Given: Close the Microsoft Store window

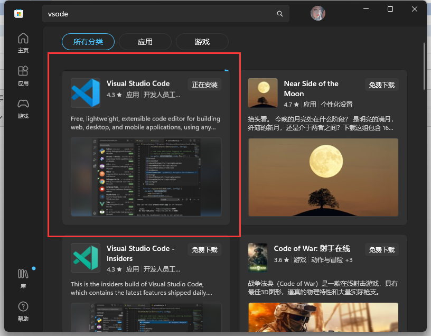Looking at the screenshot, I should pyautogui.click(x=415, y=9).
